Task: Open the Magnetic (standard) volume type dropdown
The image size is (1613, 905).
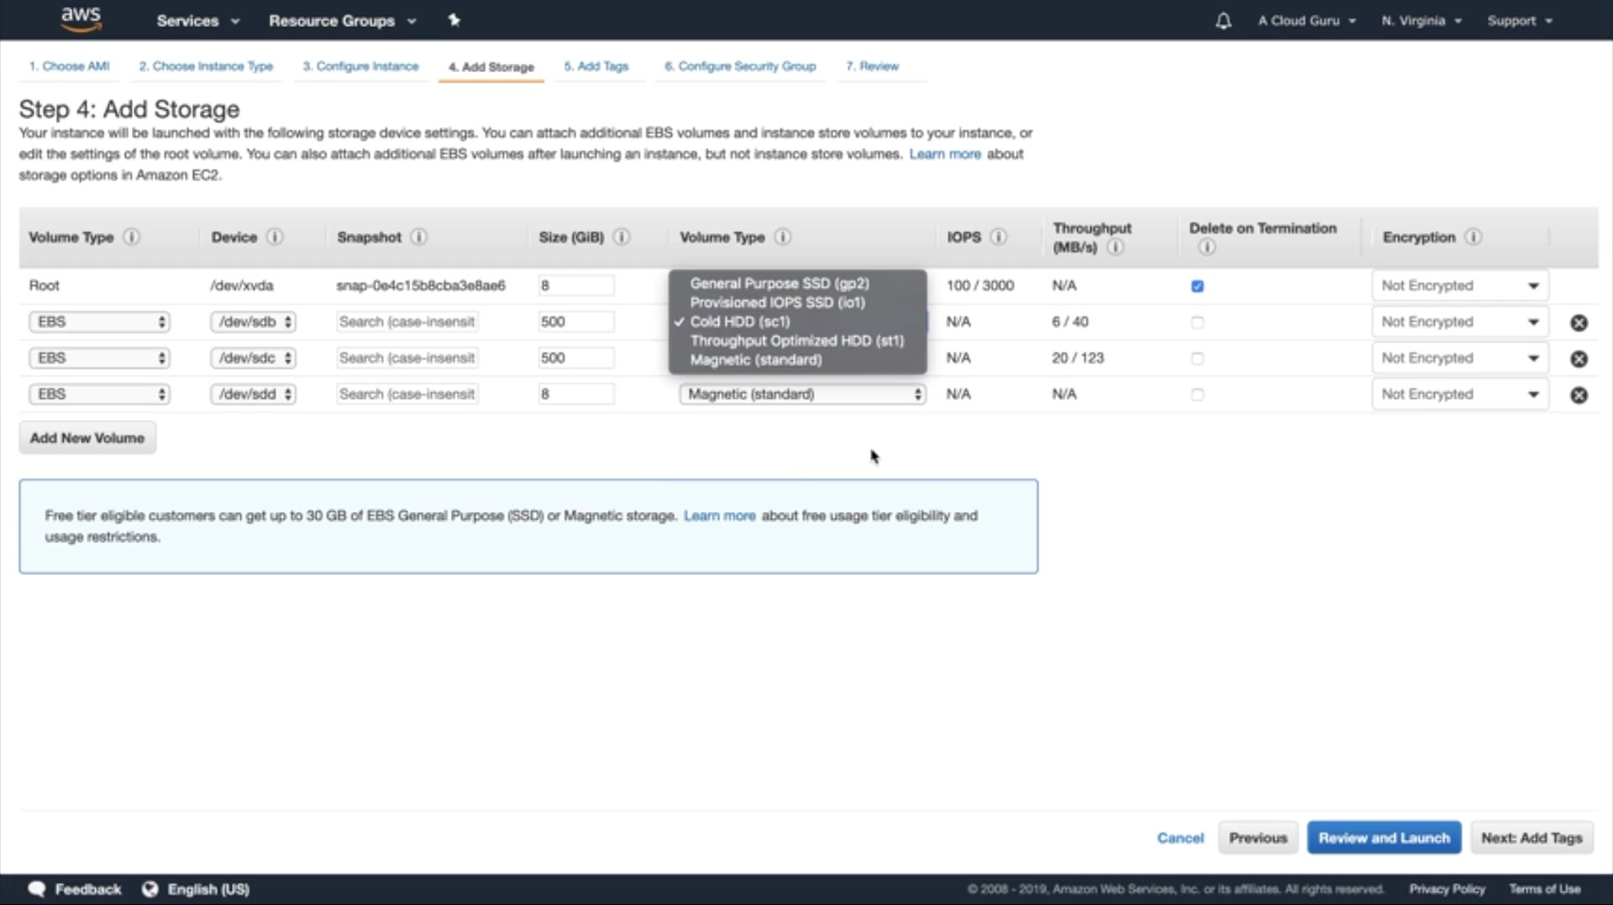Action: coord(802,394)
